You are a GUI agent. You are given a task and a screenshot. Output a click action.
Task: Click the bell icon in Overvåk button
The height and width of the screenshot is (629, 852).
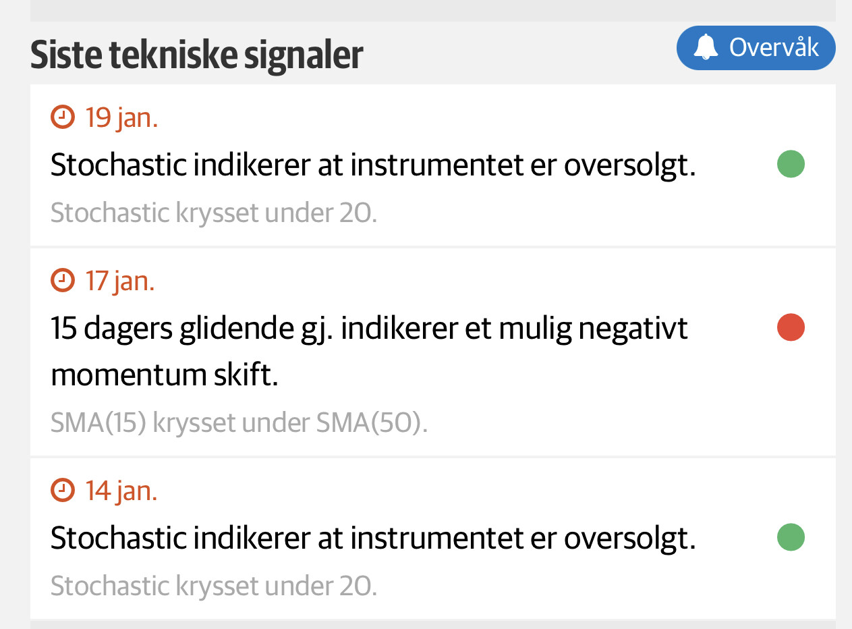pyautogui.click(x=706, y=48)
